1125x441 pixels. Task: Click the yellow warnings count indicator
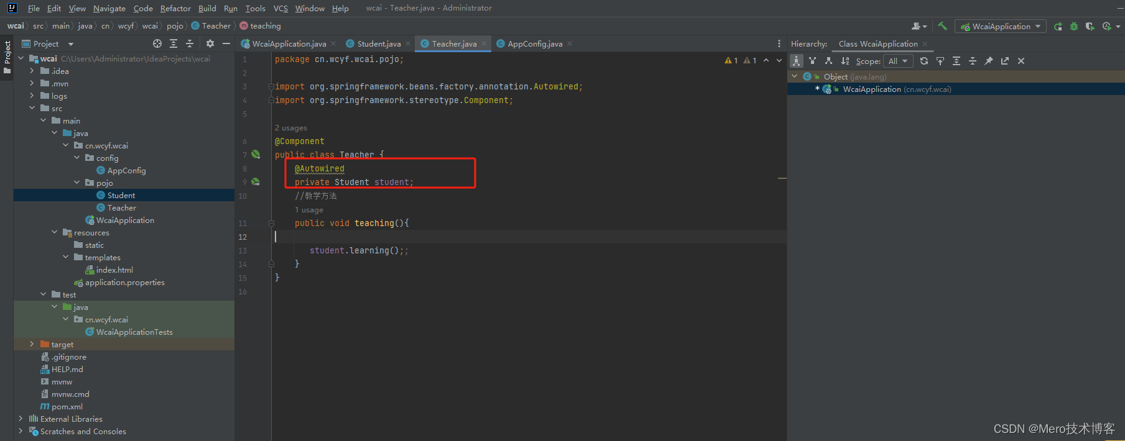[x=731, y=60]
